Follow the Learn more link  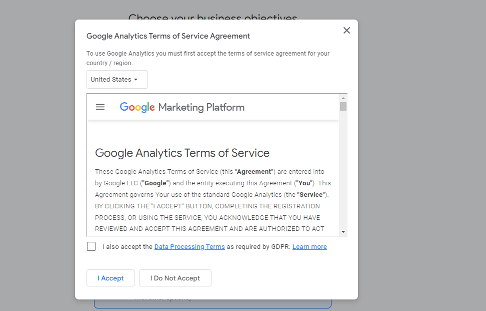pyautogui.click(x=309, y=247)
